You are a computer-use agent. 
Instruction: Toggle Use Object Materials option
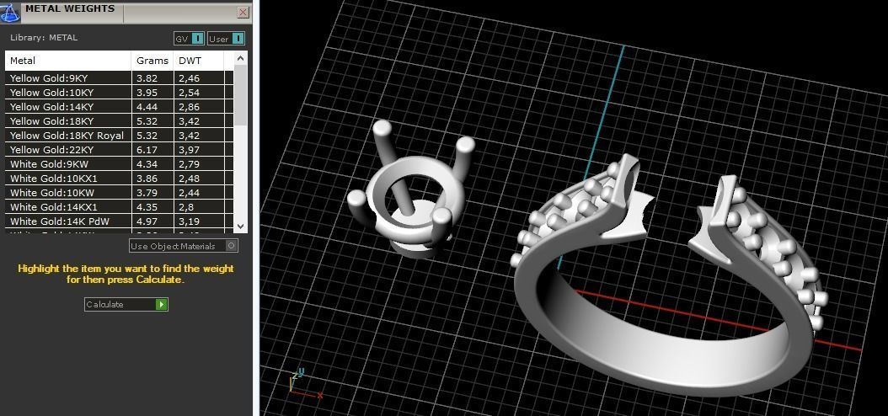tap(183, 246)
